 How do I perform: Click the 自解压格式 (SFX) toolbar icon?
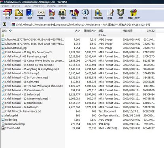tap(134, 13)
